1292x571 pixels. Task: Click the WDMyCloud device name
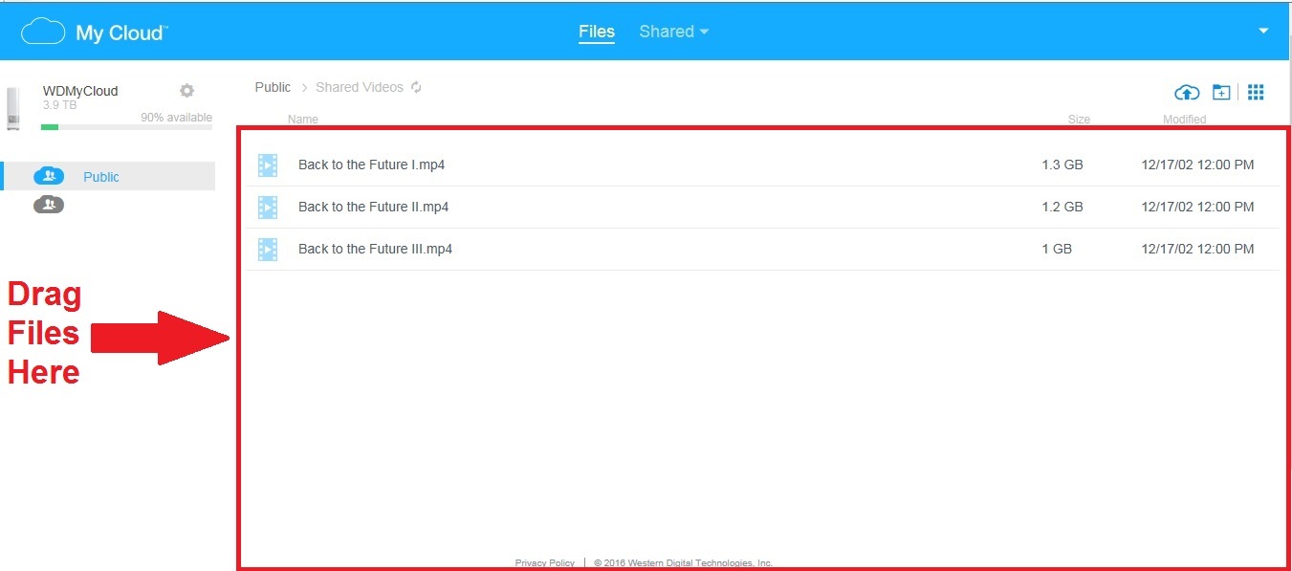[80, 91]
